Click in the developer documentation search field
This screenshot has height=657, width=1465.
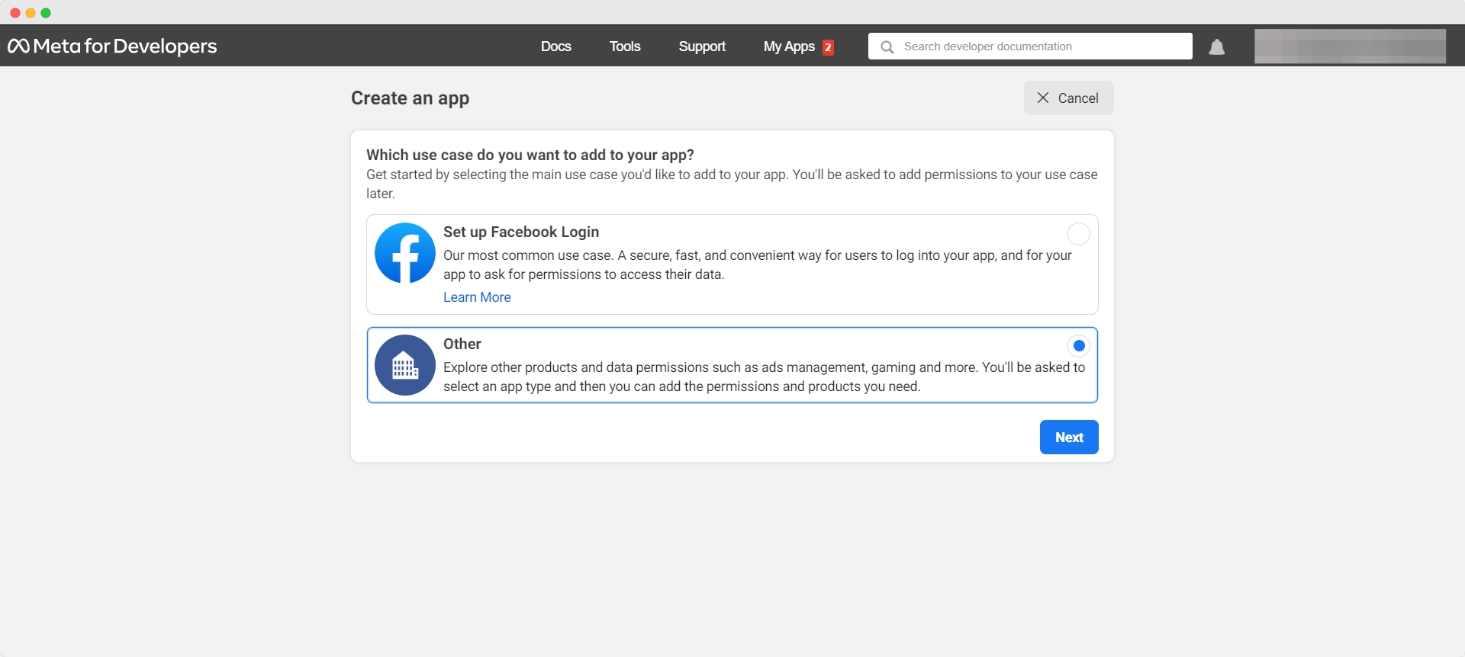(1030, 46)
